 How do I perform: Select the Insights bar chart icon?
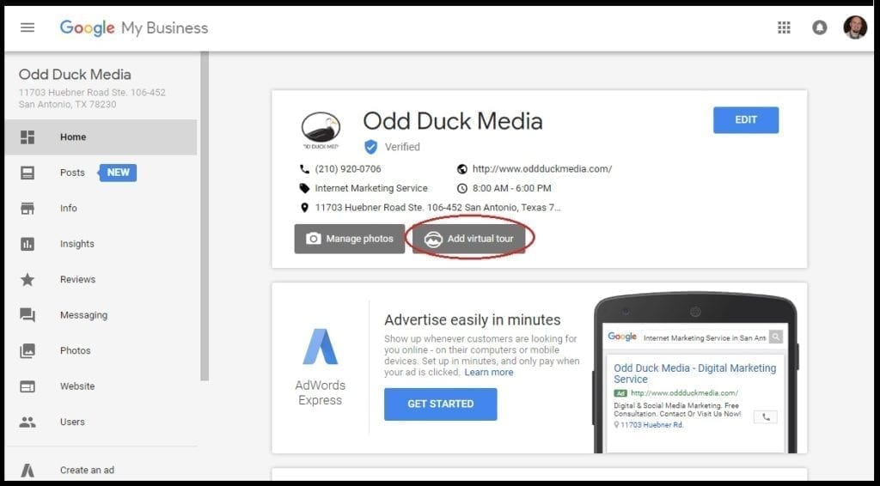coord(27,244)
